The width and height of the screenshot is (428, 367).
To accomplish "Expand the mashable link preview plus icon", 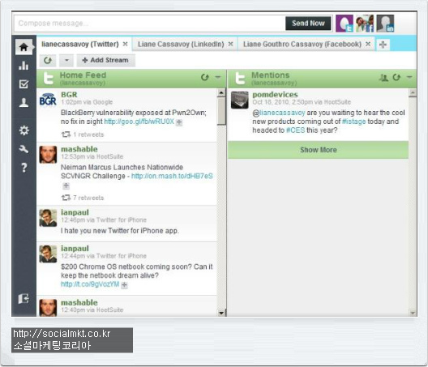I will (x=66, y=186).
